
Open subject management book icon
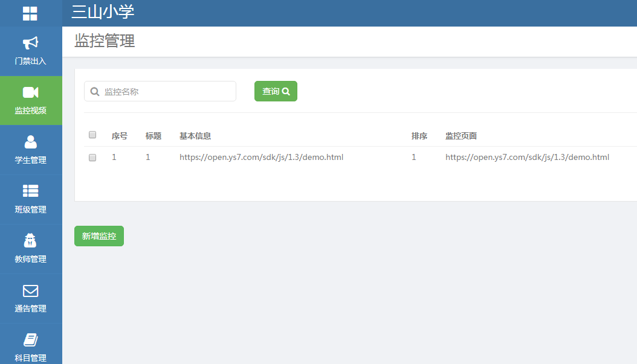point(30,340)
